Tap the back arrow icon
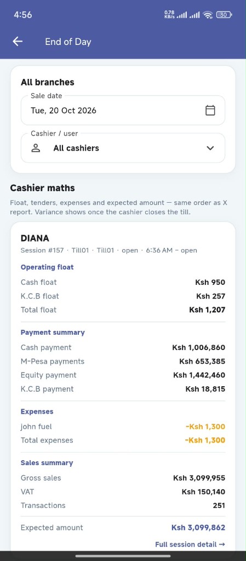The image size is (246, 561). click(18, 42)
